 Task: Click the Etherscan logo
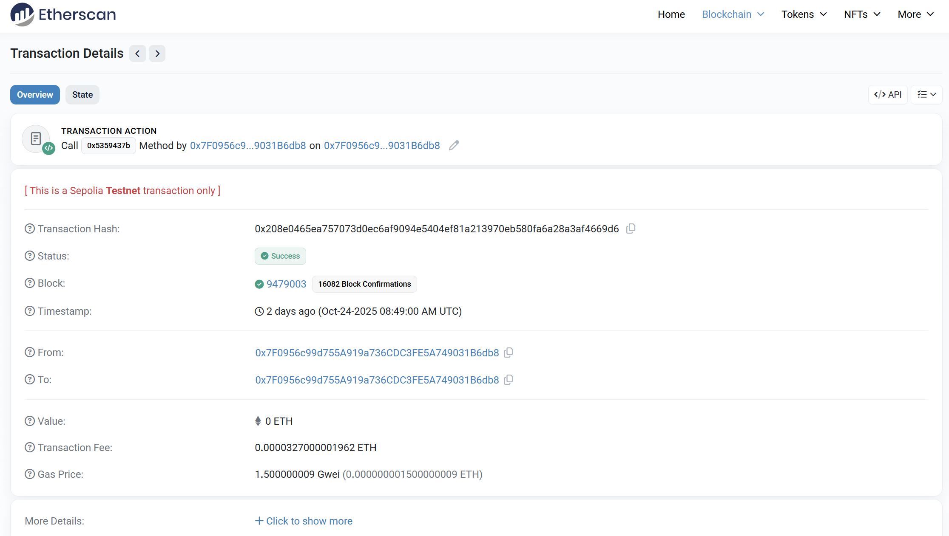(x=63, y=14)
